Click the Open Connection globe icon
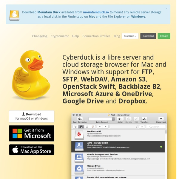The width and height of the screenshot is (179, 179). pyautogui.click(x=80, y=119)
